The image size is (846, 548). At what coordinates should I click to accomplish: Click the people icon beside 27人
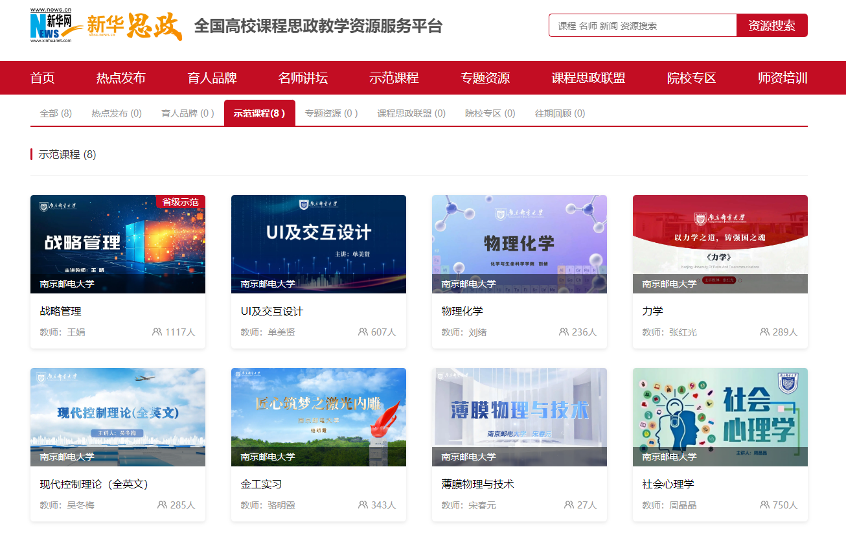569,505
